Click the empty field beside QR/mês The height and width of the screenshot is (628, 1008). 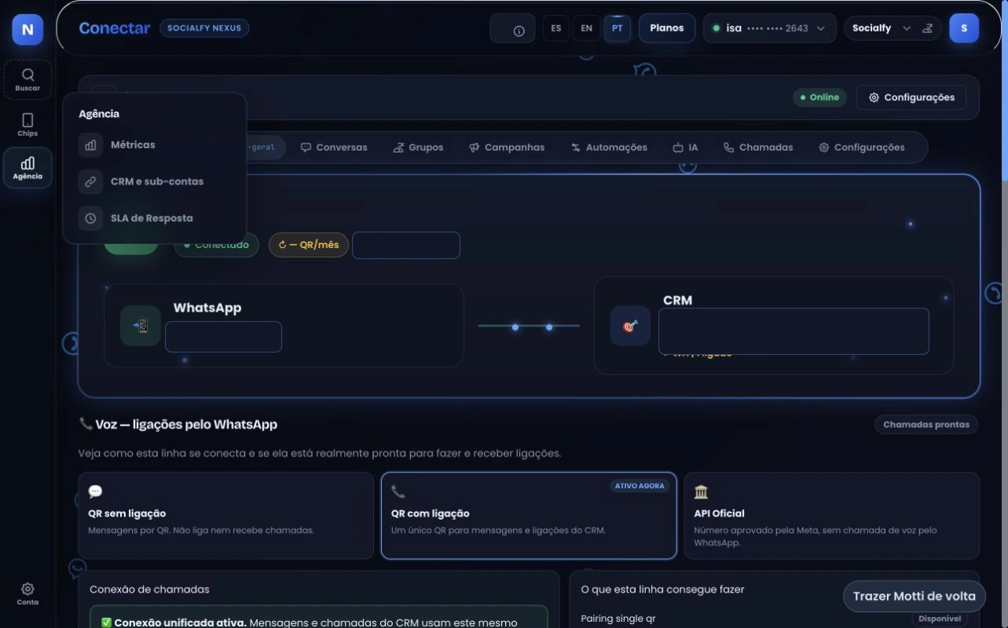[x=406, y=245]
